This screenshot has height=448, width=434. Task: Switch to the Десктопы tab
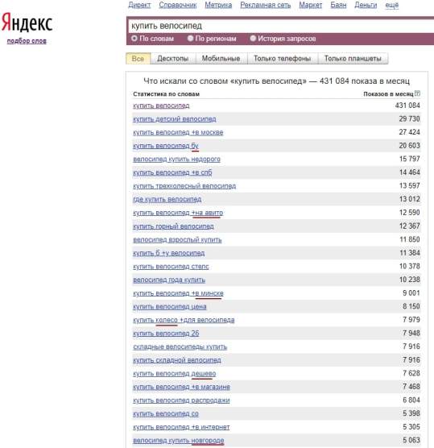pyautogui.click(x=173, y=59)
